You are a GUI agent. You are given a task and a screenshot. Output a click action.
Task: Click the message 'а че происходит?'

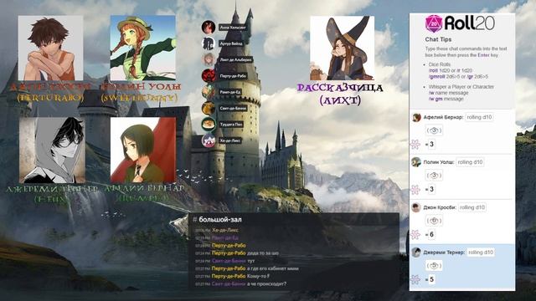click(x=267, y=284)
